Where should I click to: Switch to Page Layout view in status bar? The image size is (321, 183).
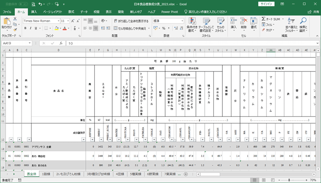pyautogui.click(x=264, y=180)
